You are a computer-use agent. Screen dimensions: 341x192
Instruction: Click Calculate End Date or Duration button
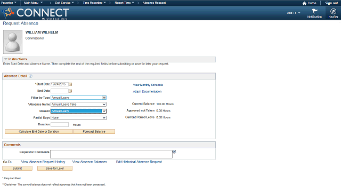point(39,132)
